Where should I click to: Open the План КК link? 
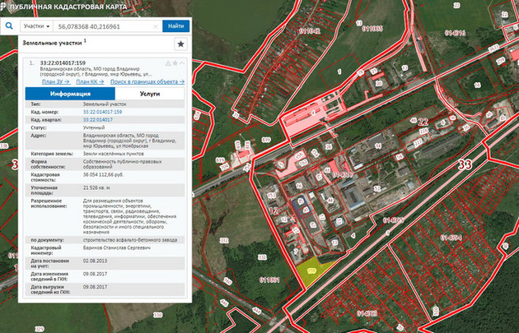[89, 82]
